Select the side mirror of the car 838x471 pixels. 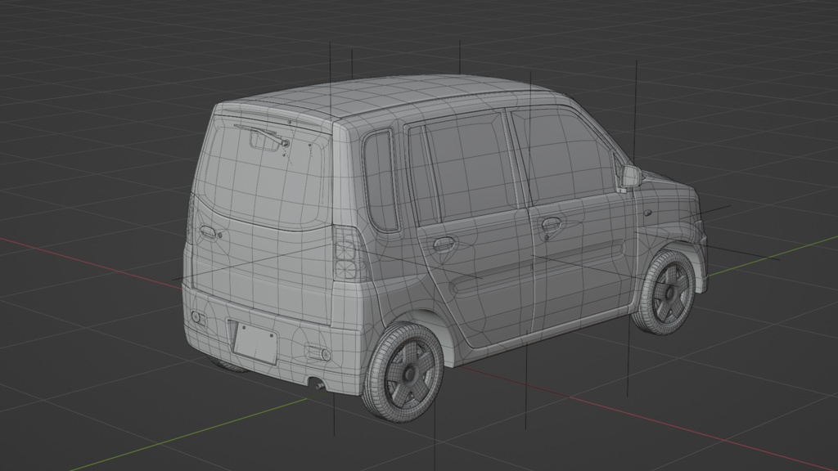[629, 177]
